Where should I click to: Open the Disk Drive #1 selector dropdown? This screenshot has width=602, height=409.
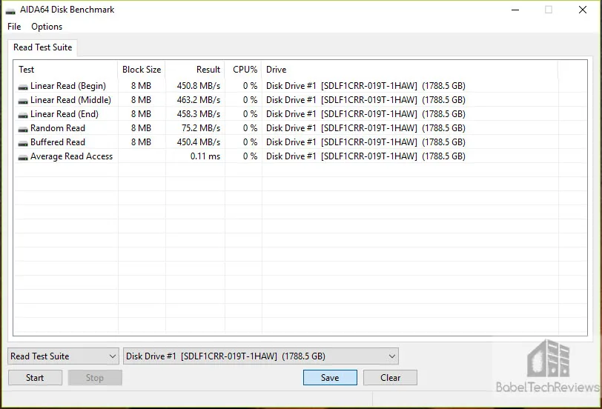(261, 356)
